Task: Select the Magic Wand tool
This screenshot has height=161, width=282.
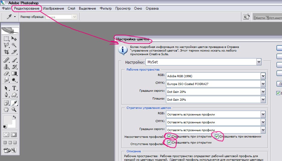Action: 14,45
